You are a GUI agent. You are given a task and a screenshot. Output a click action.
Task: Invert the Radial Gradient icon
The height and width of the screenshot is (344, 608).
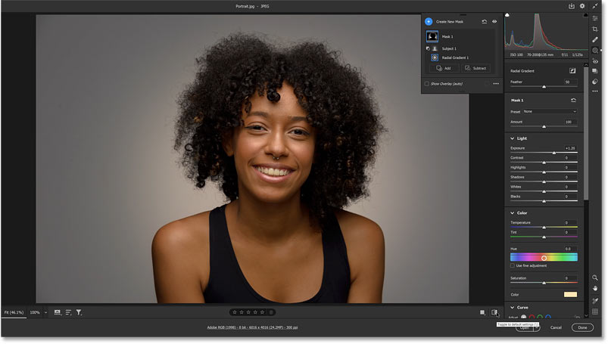click(572, 71)
